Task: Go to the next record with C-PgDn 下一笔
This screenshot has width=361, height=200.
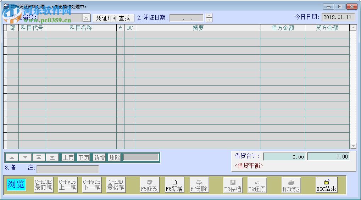Action: pyautogui.click(x=91, y=185)
